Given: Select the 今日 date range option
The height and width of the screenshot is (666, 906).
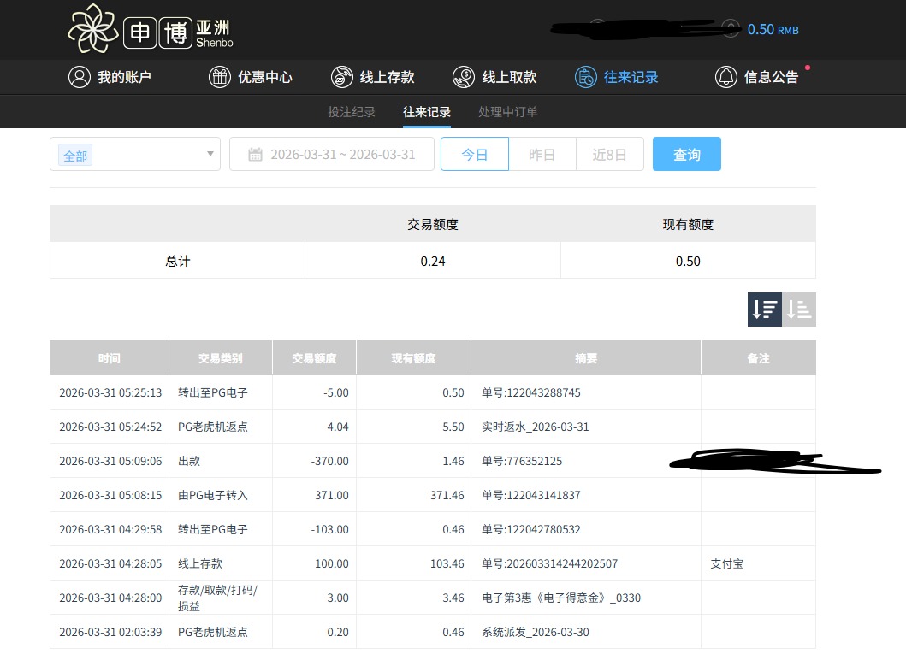Looking at the screenshot, I should (x=475, y=155).
